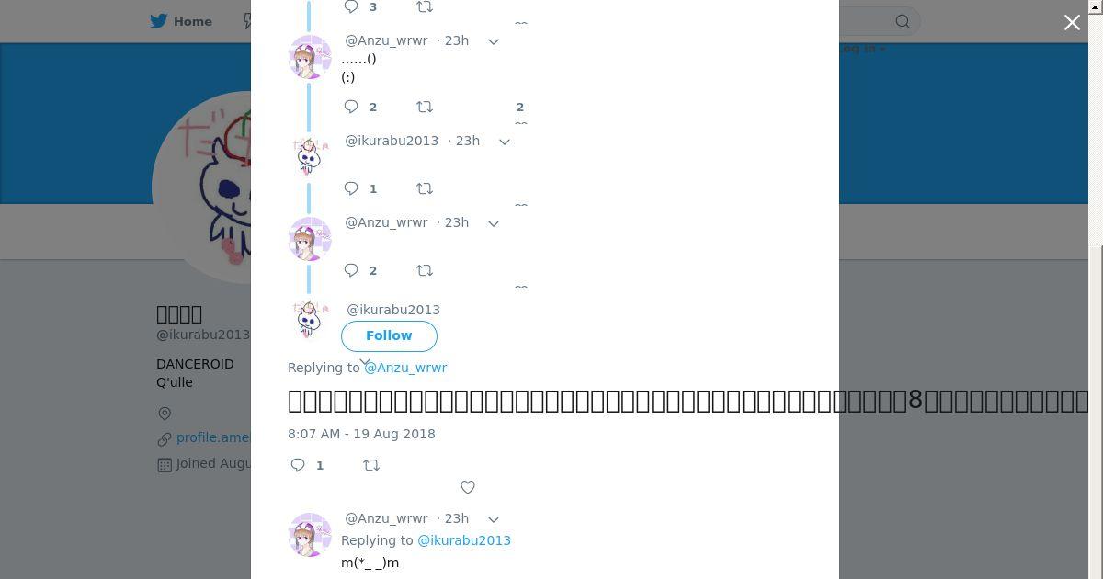Click the Twitter bird Home icon

pos(161,21)
